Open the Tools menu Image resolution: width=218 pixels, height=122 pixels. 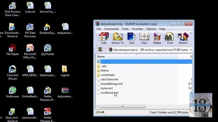coord(125,29)
